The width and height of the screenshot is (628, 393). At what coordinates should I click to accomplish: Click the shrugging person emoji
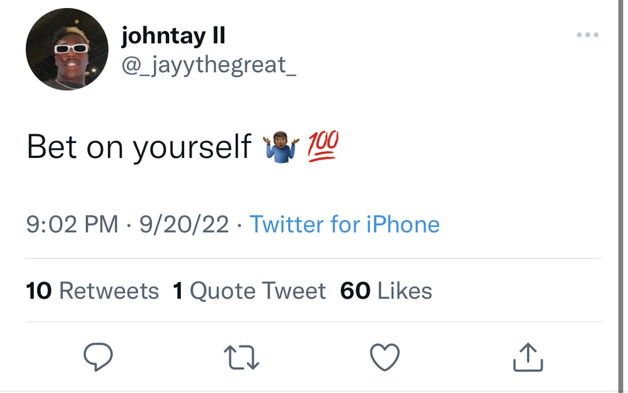[x=281, y=148]
